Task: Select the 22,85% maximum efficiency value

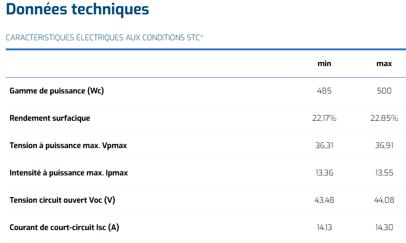Action: pos(384,118)
